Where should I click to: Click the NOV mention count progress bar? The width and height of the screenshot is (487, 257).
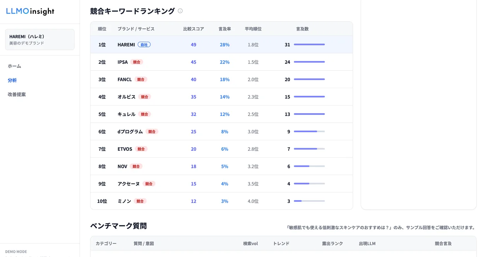[x=309, y=166]
